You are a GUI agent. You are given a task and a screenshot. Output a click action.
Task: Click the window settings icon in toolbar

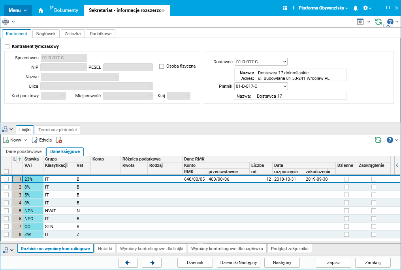click(x=360, y=22)
